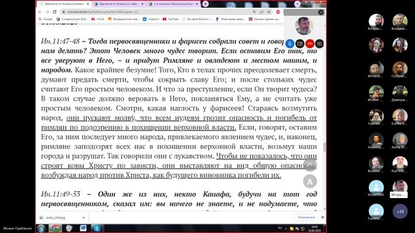Switch to the first Chrome tab

[64, 4]
